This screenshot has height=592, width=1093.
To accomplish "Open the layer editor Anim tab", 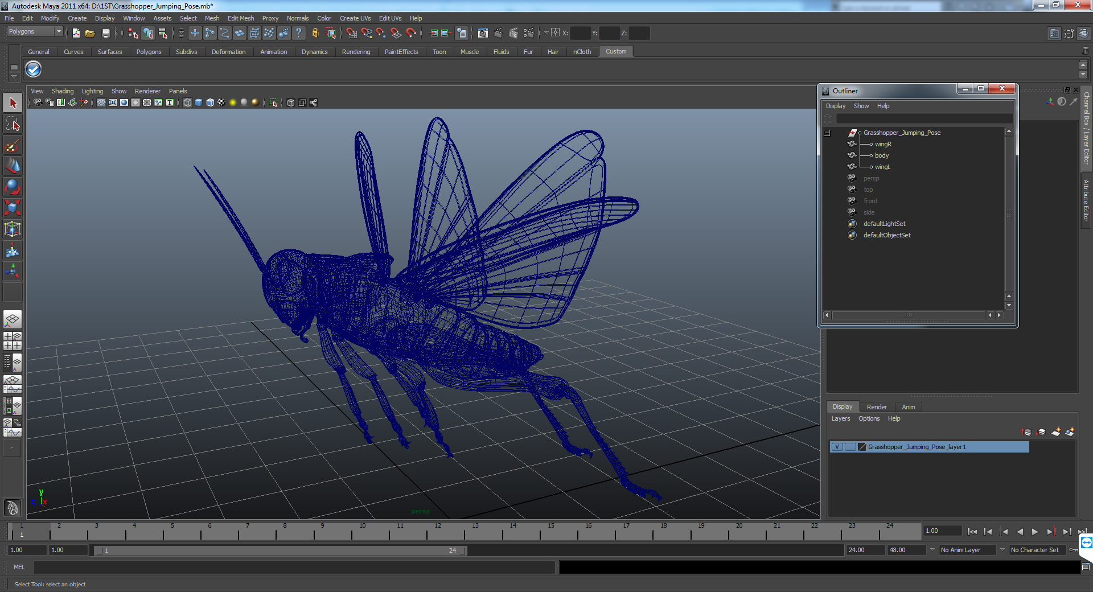I will 909,407.
